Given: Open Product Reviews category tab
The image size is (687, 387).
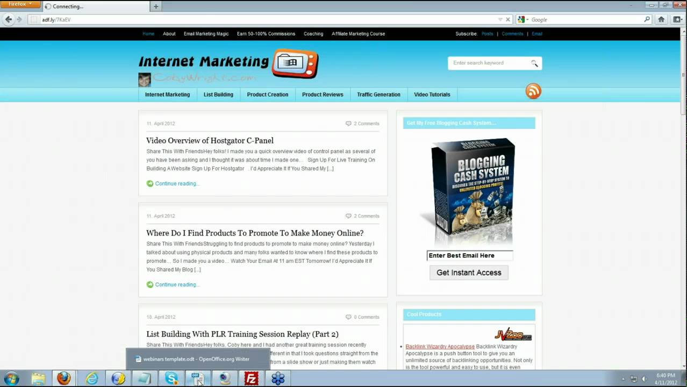Looking at the screenshot, I should [x=323, y=95].
